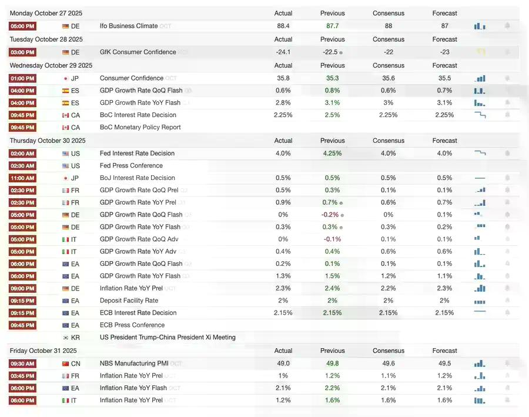Screen dimensions: 529x417
Task: Click the South Korea flag icon
Action: tap(66, 338)
